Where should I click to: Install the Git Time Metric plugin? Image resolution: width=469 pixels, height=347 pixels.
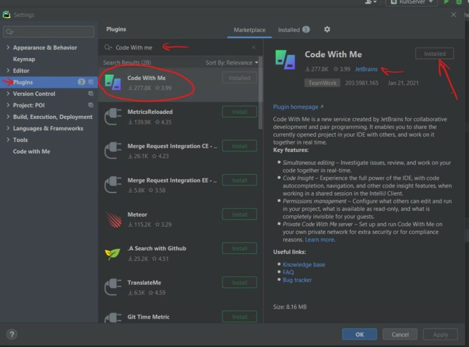240,317
